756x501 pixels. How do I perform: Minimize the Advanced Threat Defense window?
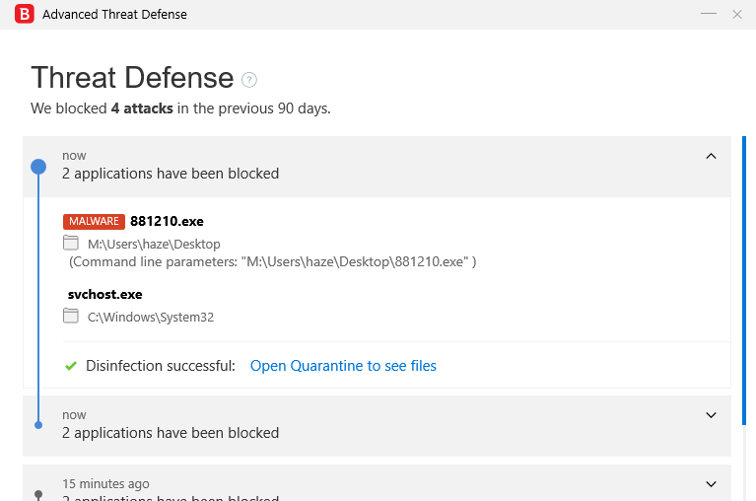(708, 14)
